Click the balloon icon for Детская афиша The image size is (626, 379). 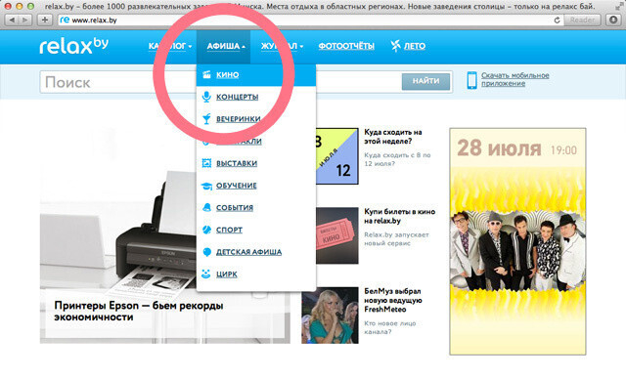point(206,252)
